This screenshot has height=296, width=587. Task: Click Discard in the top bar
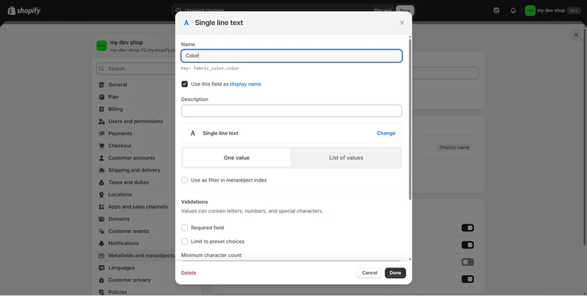point(382,10)
